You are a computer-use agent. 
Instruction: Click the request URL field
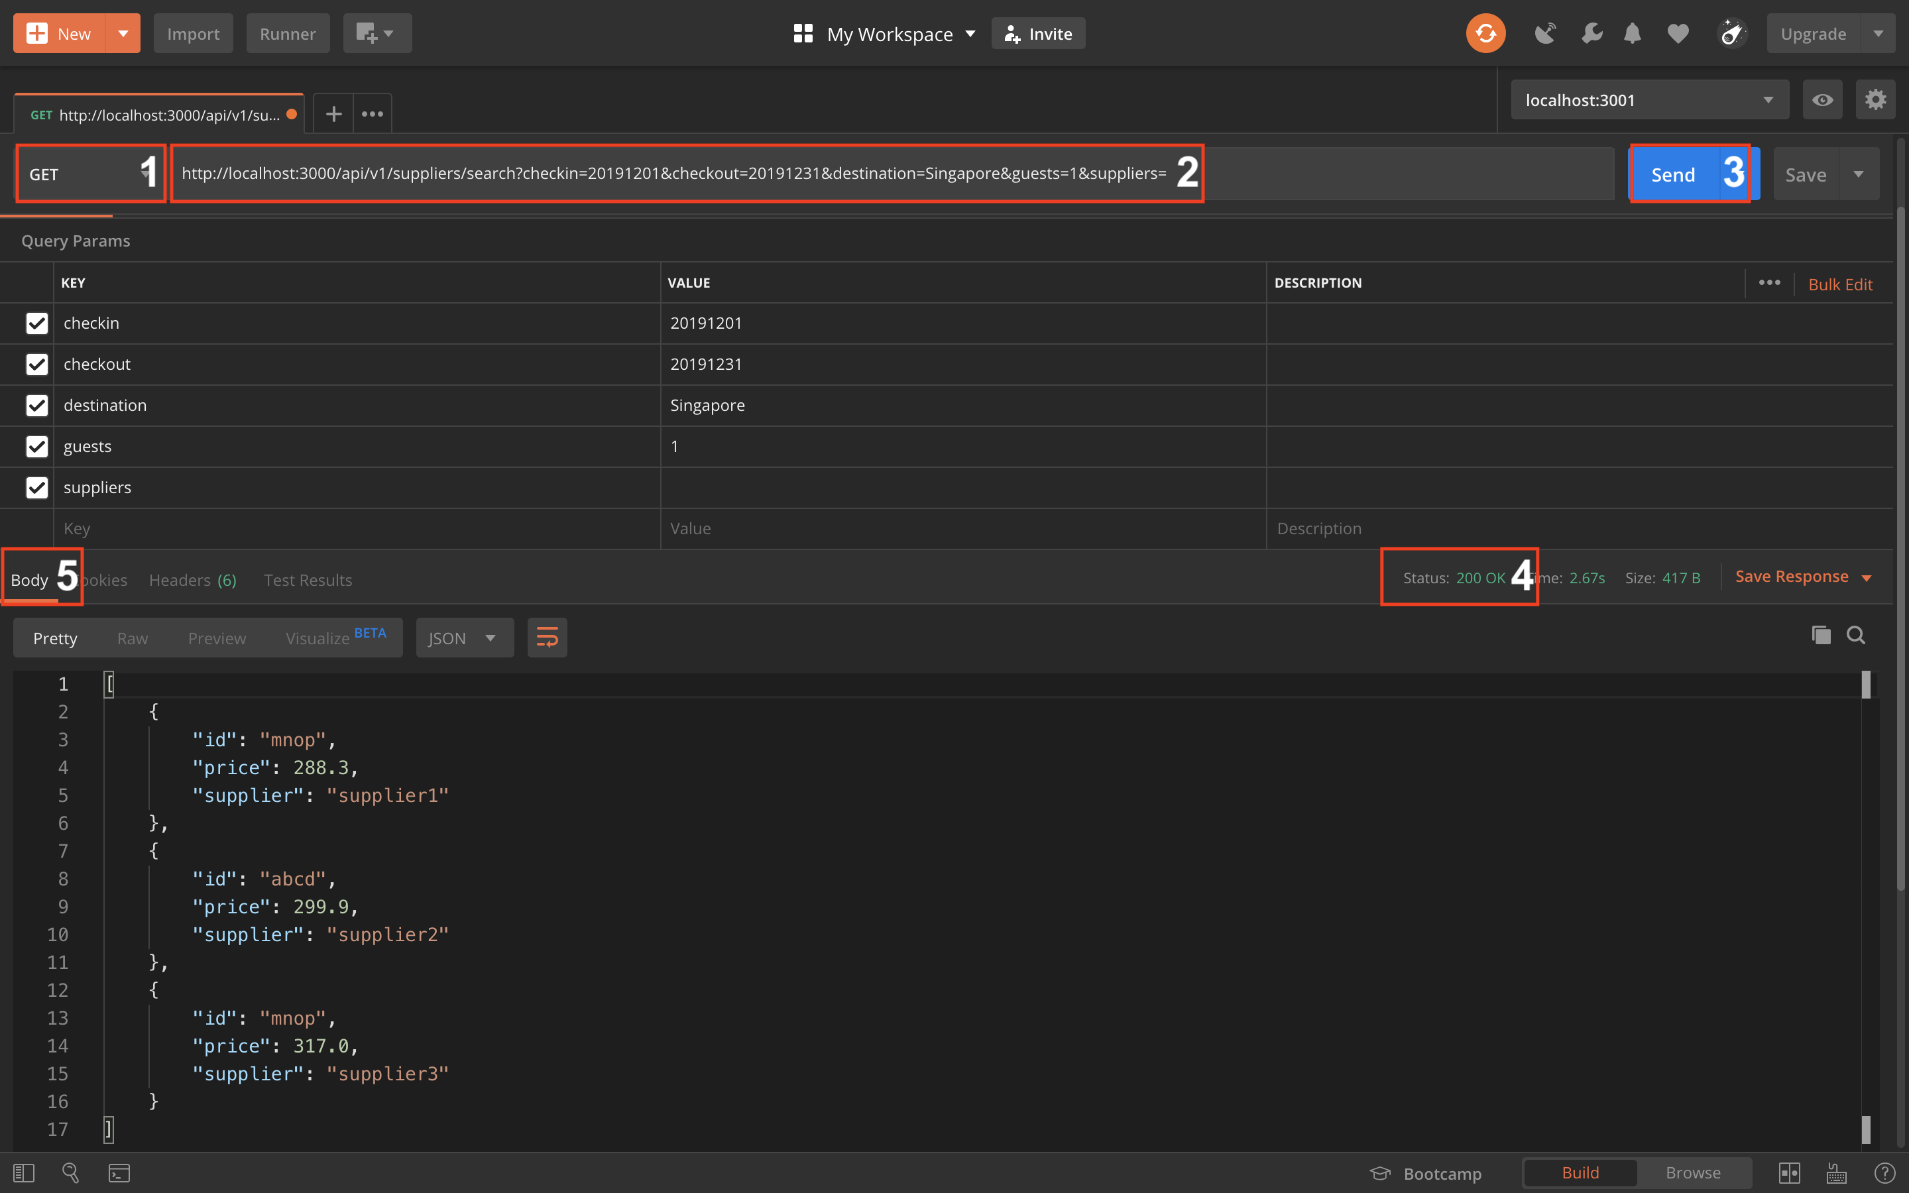click(x=893, y=174)
